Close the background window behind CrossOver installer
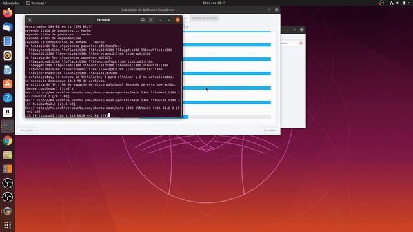The height and width of the screenshot is (232, 413). (x=302, y=30)
